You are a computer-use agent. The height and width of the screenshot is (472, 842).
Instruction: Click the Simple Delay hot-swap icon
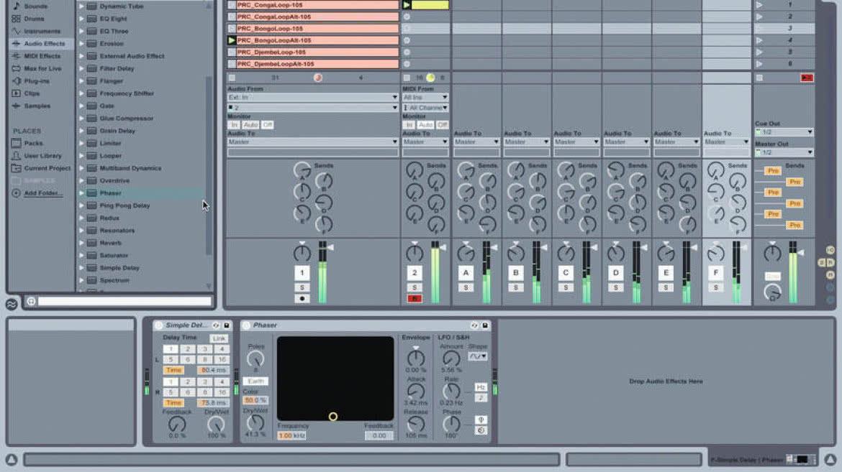click(216, 325)
